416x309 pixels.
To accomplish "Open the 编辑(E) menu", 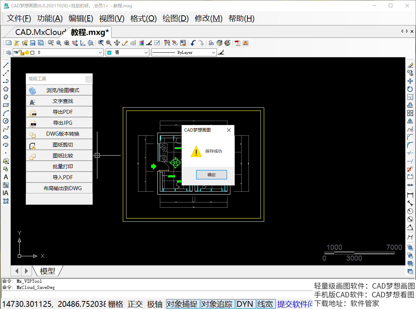I will point(81,18).
